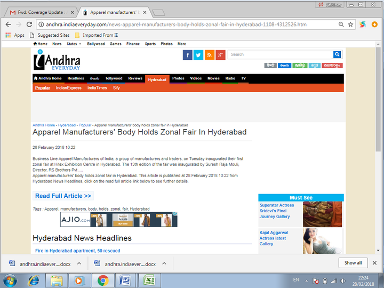Screen dimensions: 384x288
Task: Click the network signal tray icon
Action: pos(333,281)
